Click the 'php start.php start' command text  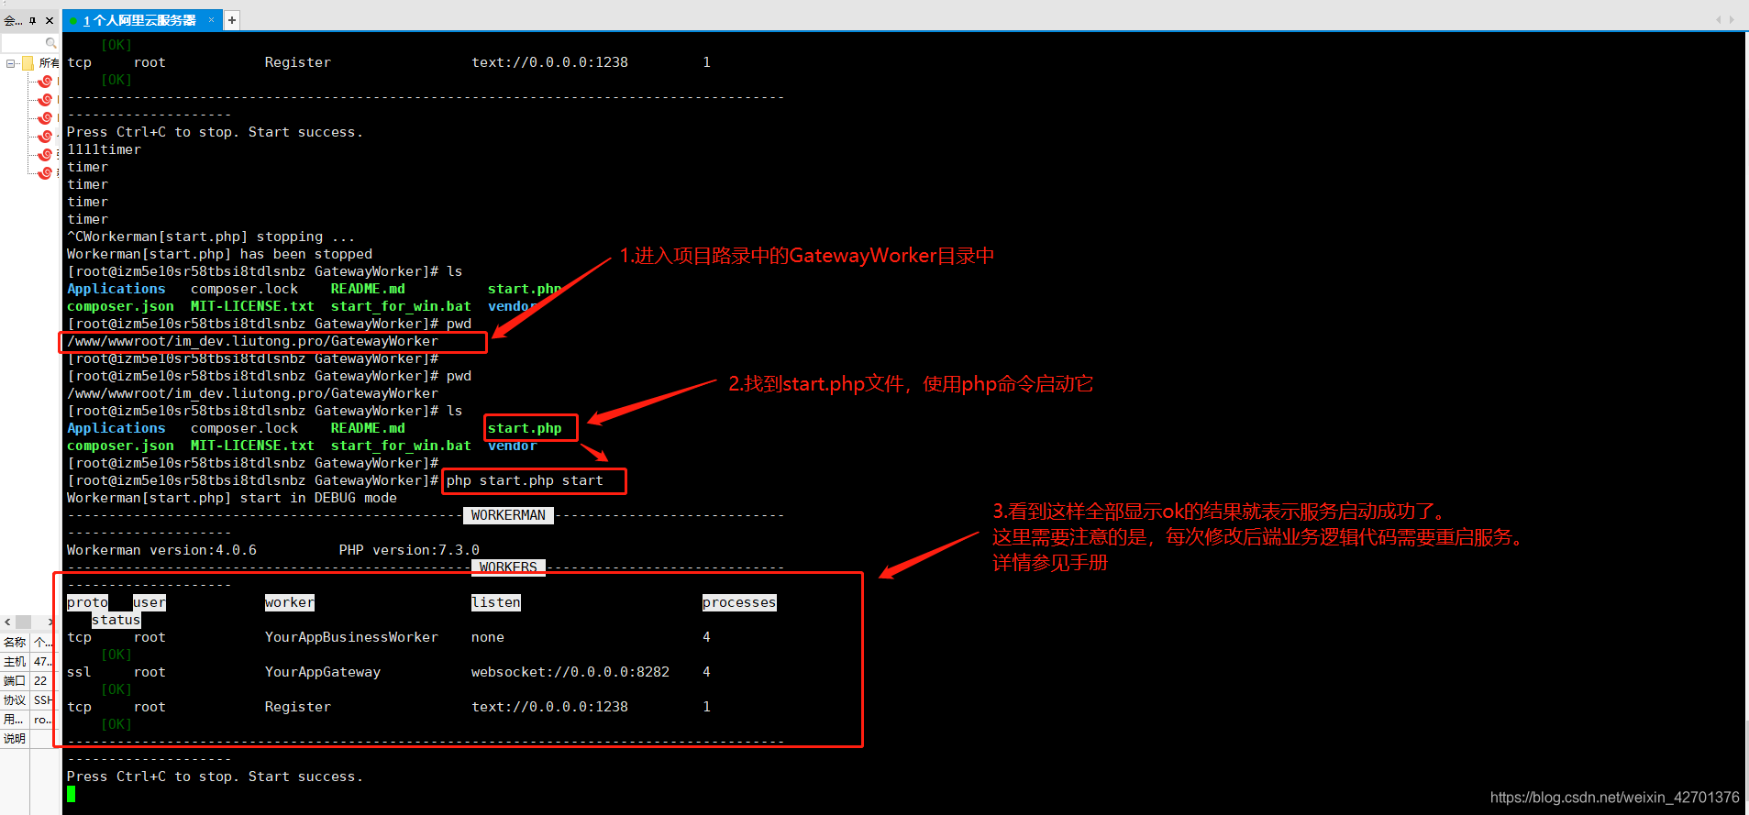coord(525,480)
